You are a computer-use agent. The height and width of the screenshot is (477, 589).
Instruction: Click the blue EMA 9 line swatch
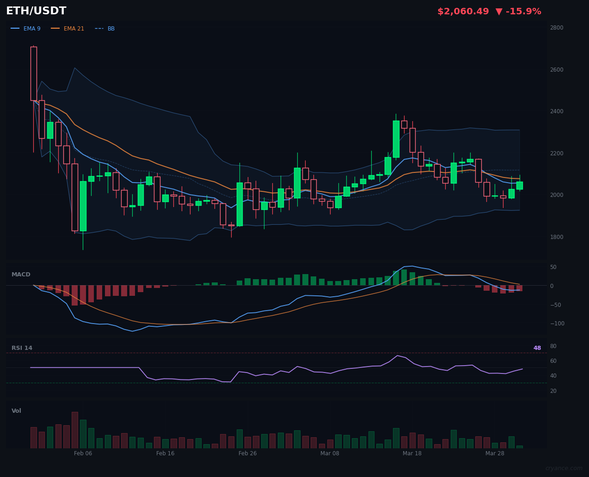(x=15, y=28)
